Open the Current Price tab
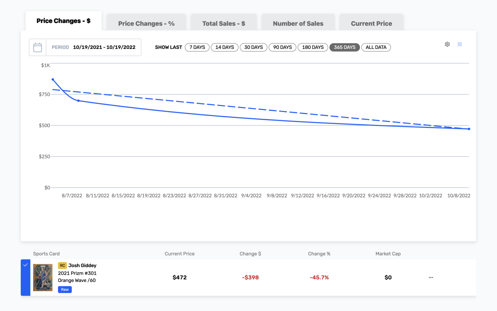 pyautogui.click(x=372, y=24)
